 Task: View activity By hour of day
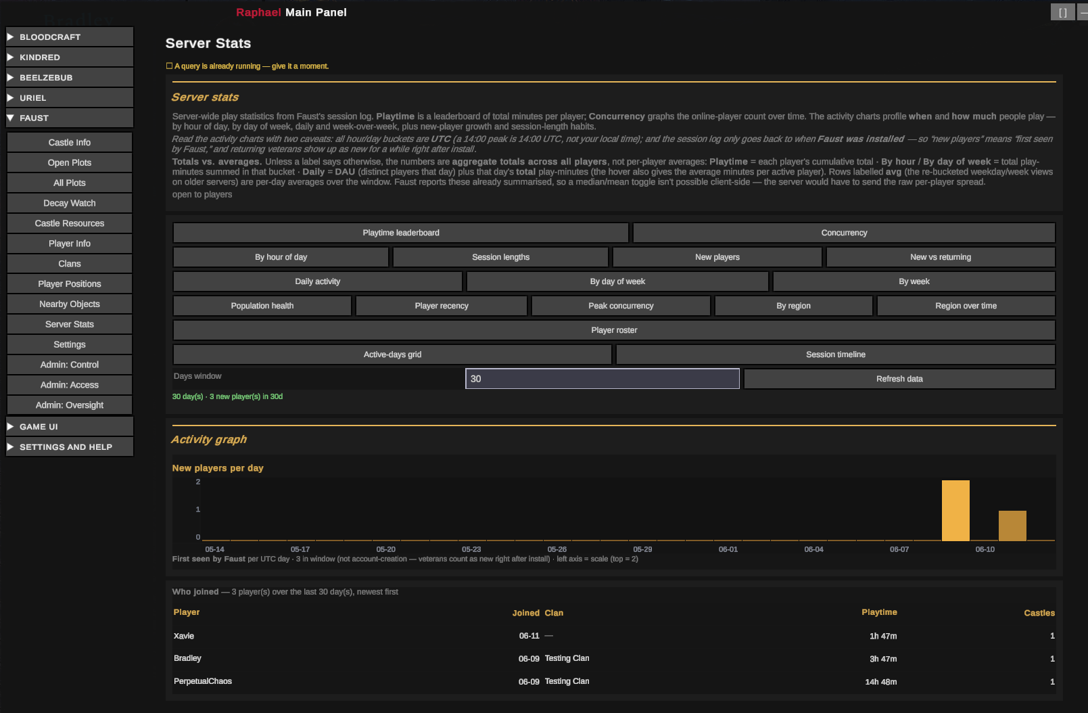click(281, 257)
